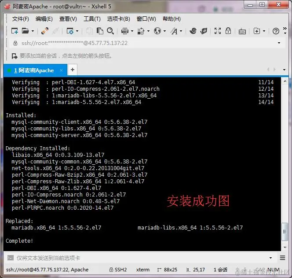Image resolution: width=292 pixels, height=278 pixels.
Task: Click the New Session toolbar icon
Action: tap(15, 31)
